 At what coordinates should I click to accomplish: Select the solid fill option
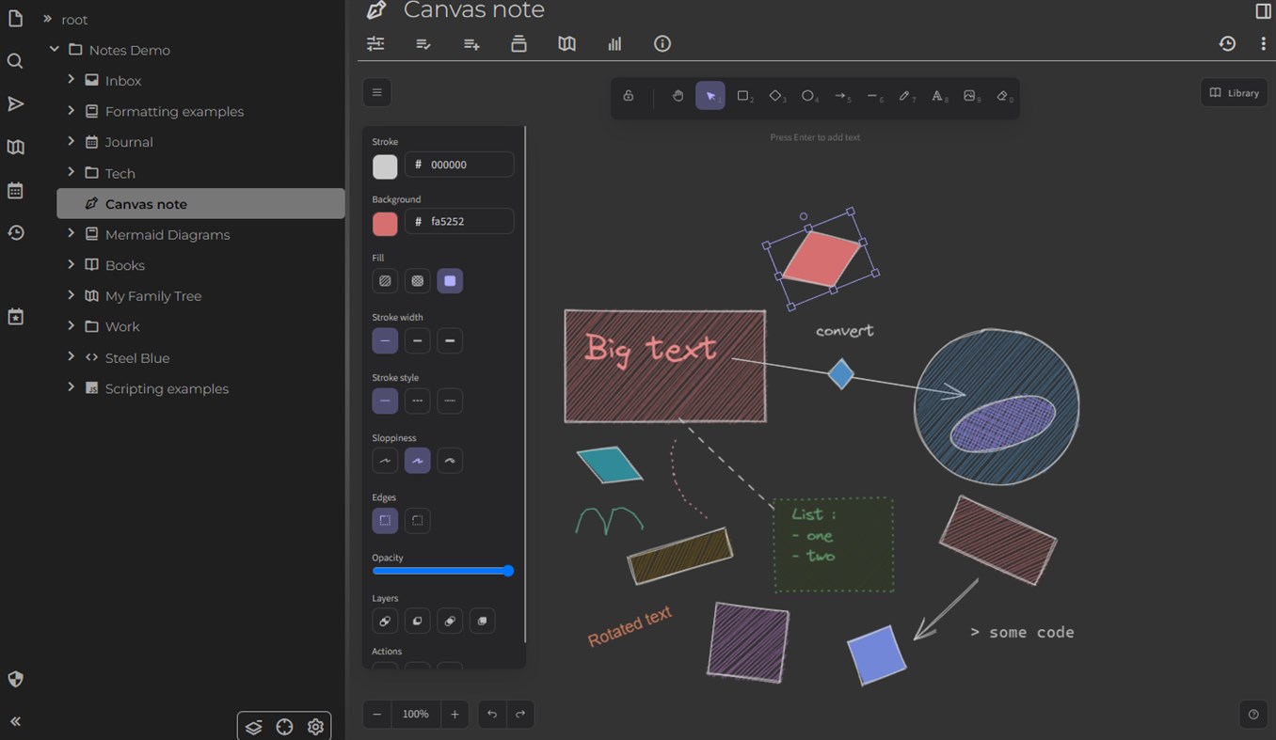(x=450, y=280)
